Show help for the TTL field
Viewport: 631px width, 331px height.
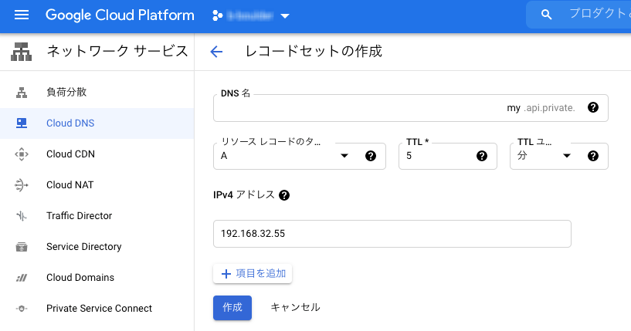482,156
